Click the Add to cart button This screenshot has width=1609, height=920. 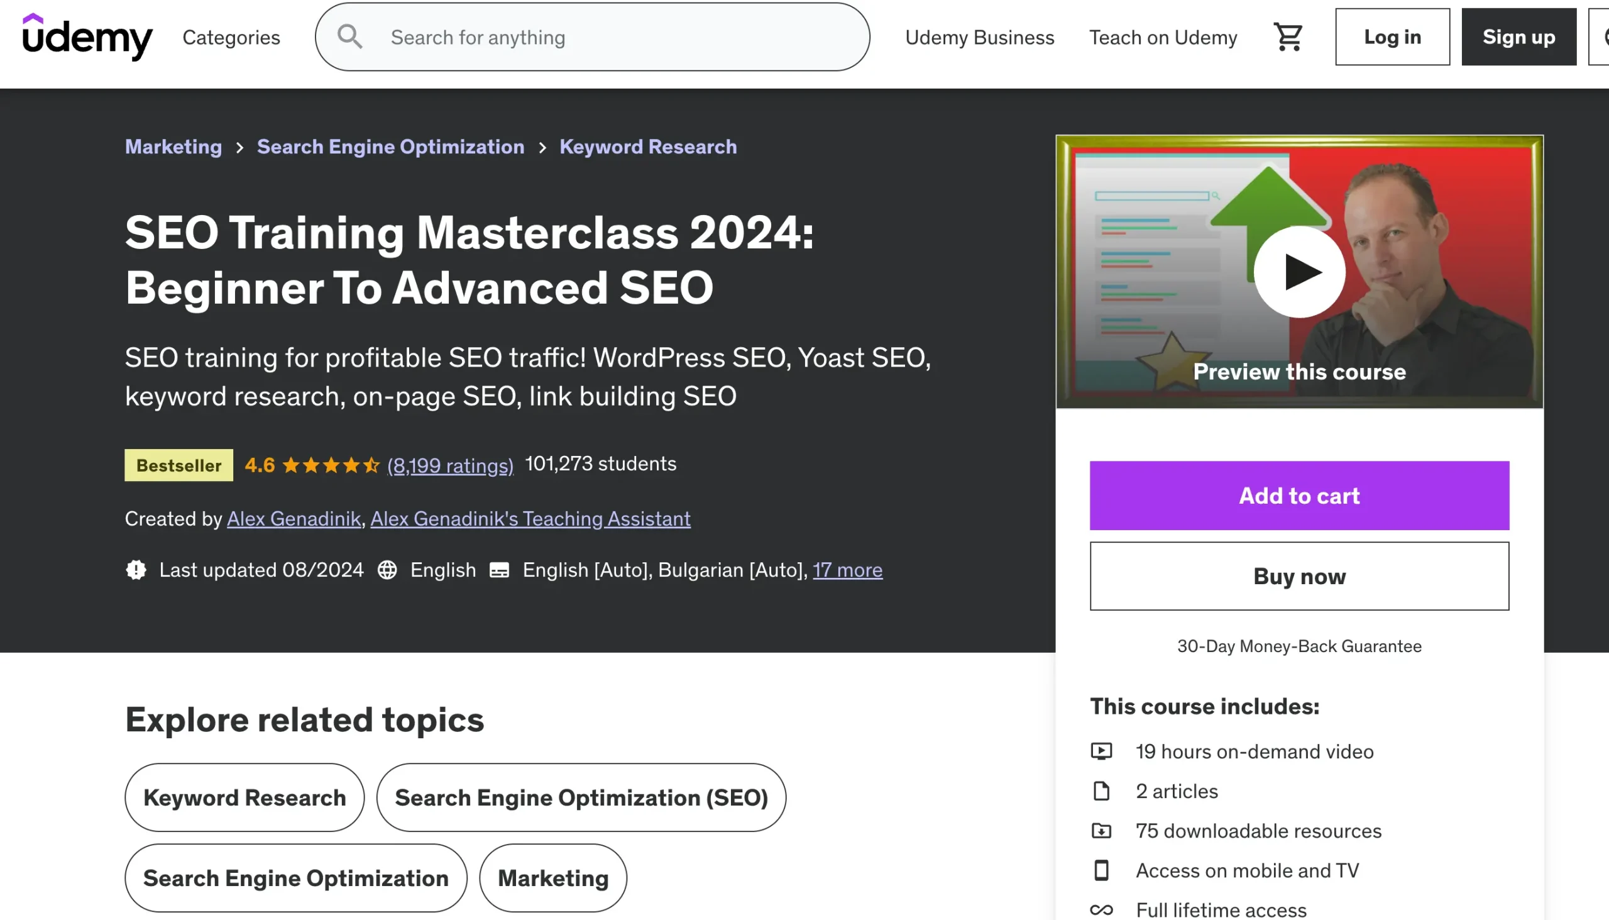[x=1299, y=496]
